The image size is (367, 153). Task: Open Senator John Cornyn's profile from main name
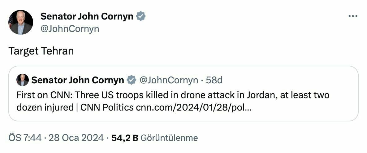tap(87, 16)
